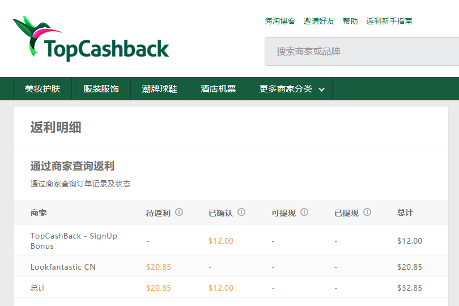Click the 总计 label in the bottom row
The width and height of the screenshot is (459, 306).
pyautogui.click(x=38, y=288)
